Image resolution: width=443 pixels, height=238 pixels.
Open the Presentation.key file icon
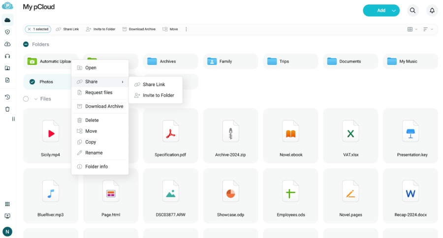(x=411, y=132)
